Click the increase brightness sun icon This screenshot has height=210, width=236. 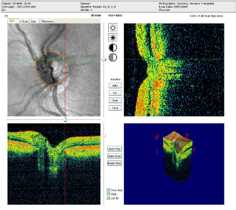113,28
